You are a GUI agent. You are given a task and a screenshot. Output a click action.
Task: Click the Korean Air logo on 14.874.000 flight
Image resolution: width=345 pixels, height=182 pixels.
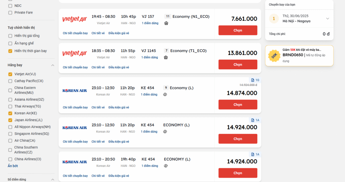(x=74, y=91)
